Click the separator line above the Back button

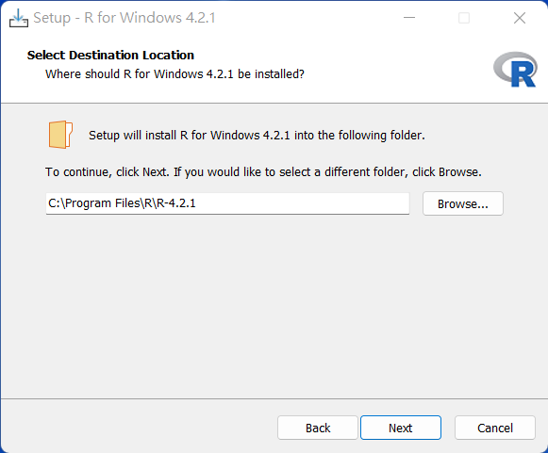click(274, 398)
